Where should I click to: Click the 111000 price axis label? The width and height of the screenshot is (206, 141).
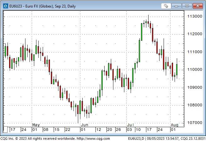tap(195, 52)
